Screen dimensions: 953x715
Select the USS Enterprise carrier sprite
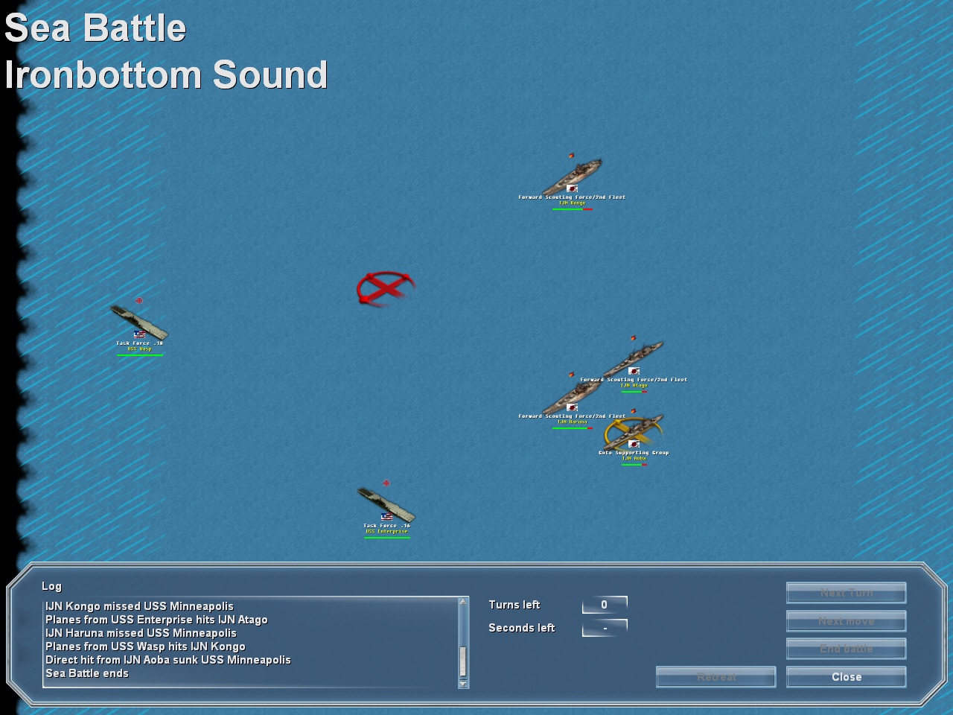pyautogui.click(x=386, y=505)
